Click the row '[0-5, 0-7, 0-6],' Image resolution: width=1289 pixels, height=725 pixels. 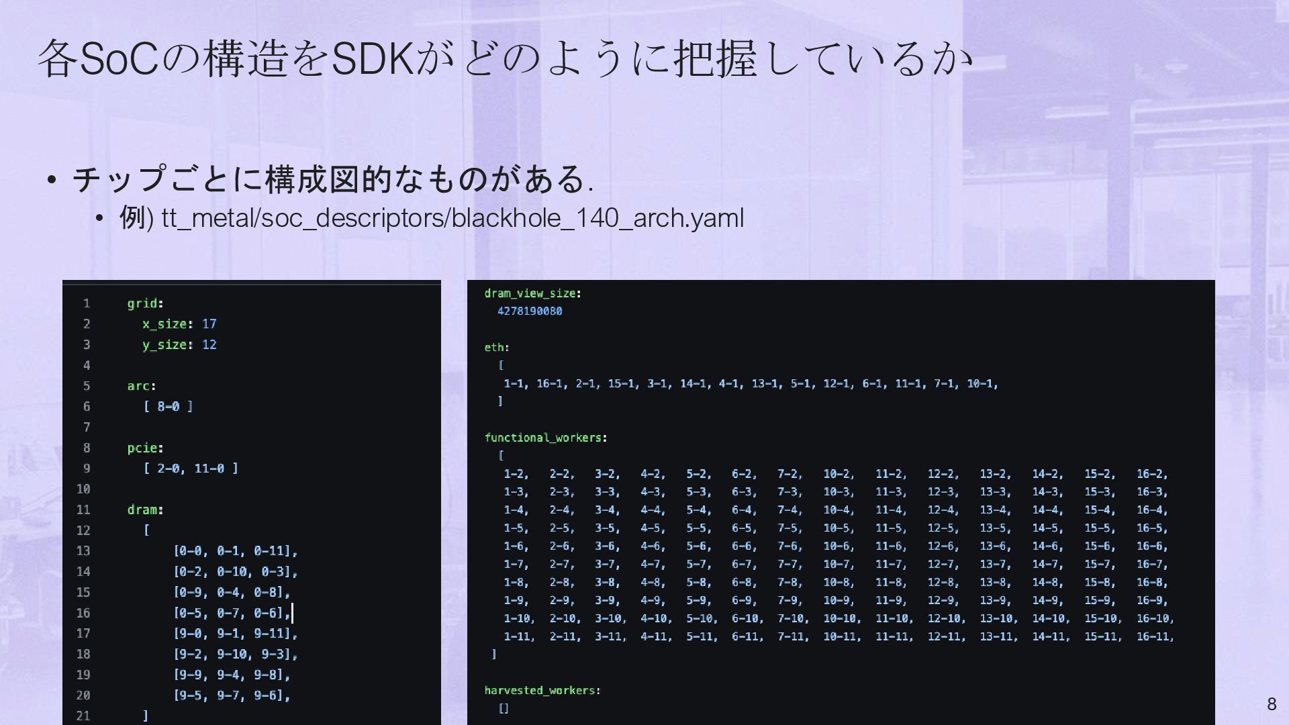pyautogui.click(x=232, y=613)
